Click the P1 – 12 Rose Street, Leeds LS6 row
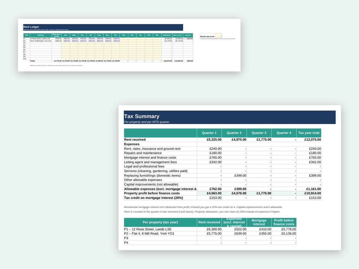The height and width of the screenshot is (269, 359). pyautogui.click(x=160, y=229)
